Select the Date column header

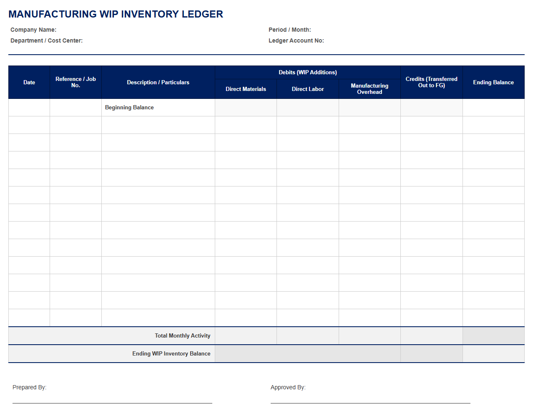pyautogui.click(x=29, y=82)
